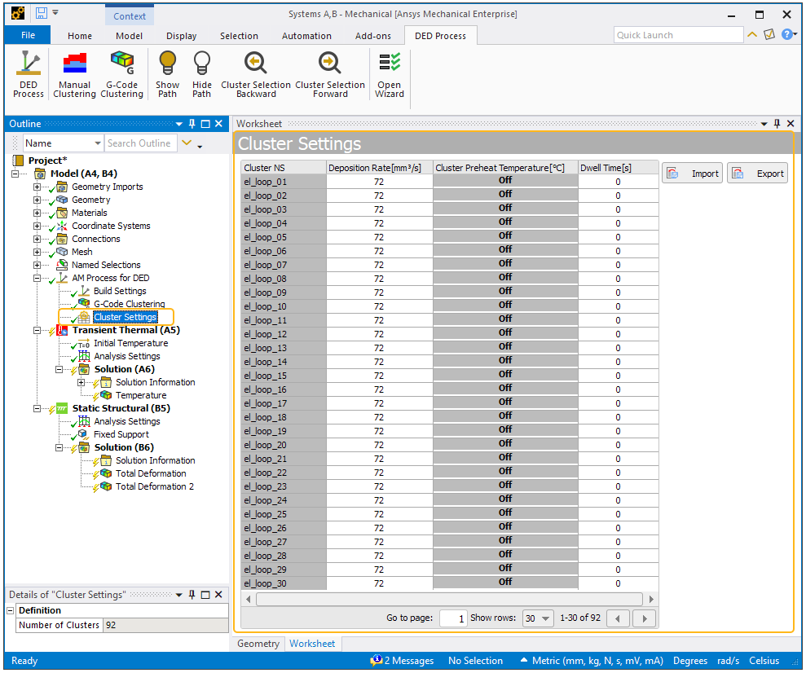Toggle preheat Off cell for el_loop_01
Image resolution: width=806 pixels, height=673 pixels.
[505, 181]
